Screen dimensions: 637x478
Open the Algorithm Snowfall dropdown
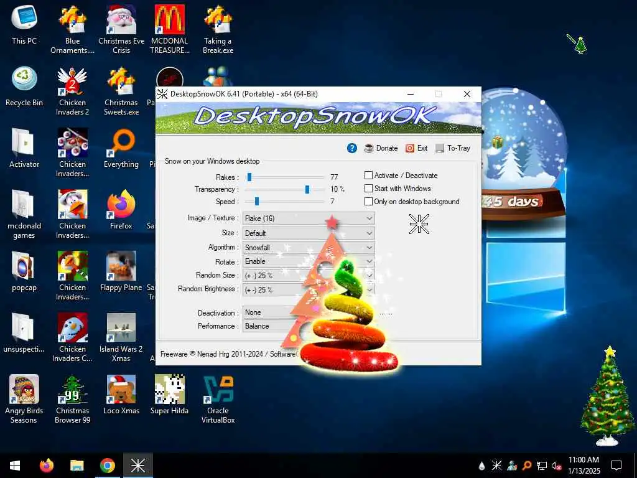point(309,247)
